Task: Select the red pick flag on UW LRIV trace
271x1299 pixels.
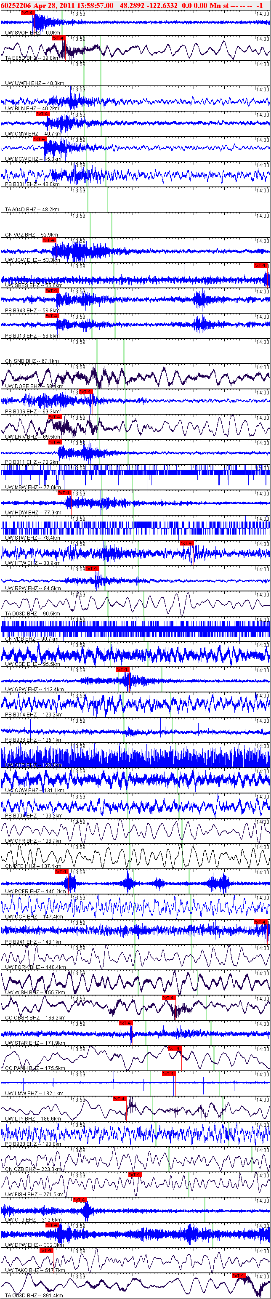Action: pos(55,417)
